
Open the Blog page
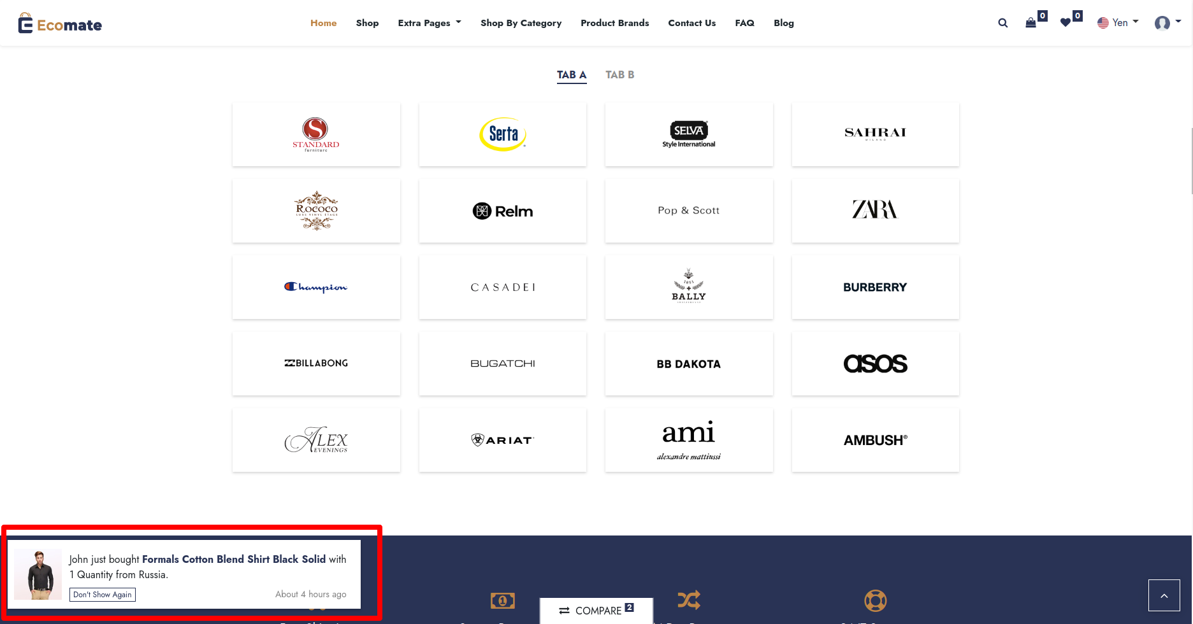[x=784, y=23]
